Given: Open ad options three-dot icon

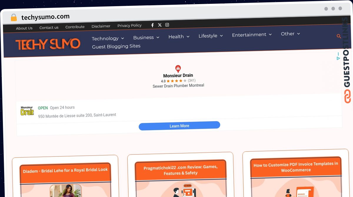Looking at the screenshot, I should coord(338,54).
